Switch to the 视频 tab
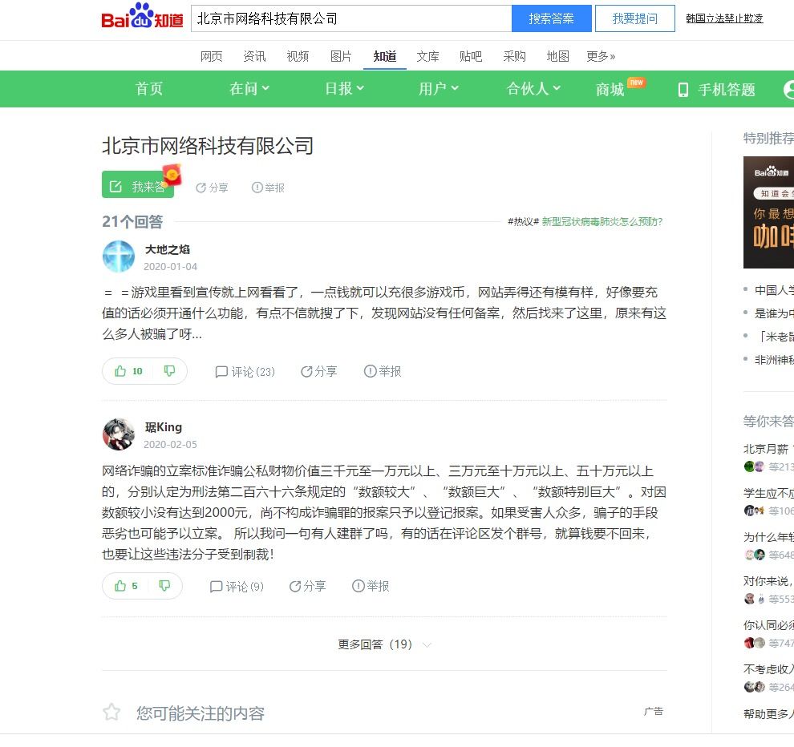794x747 pixels. (x=298, y=56)
